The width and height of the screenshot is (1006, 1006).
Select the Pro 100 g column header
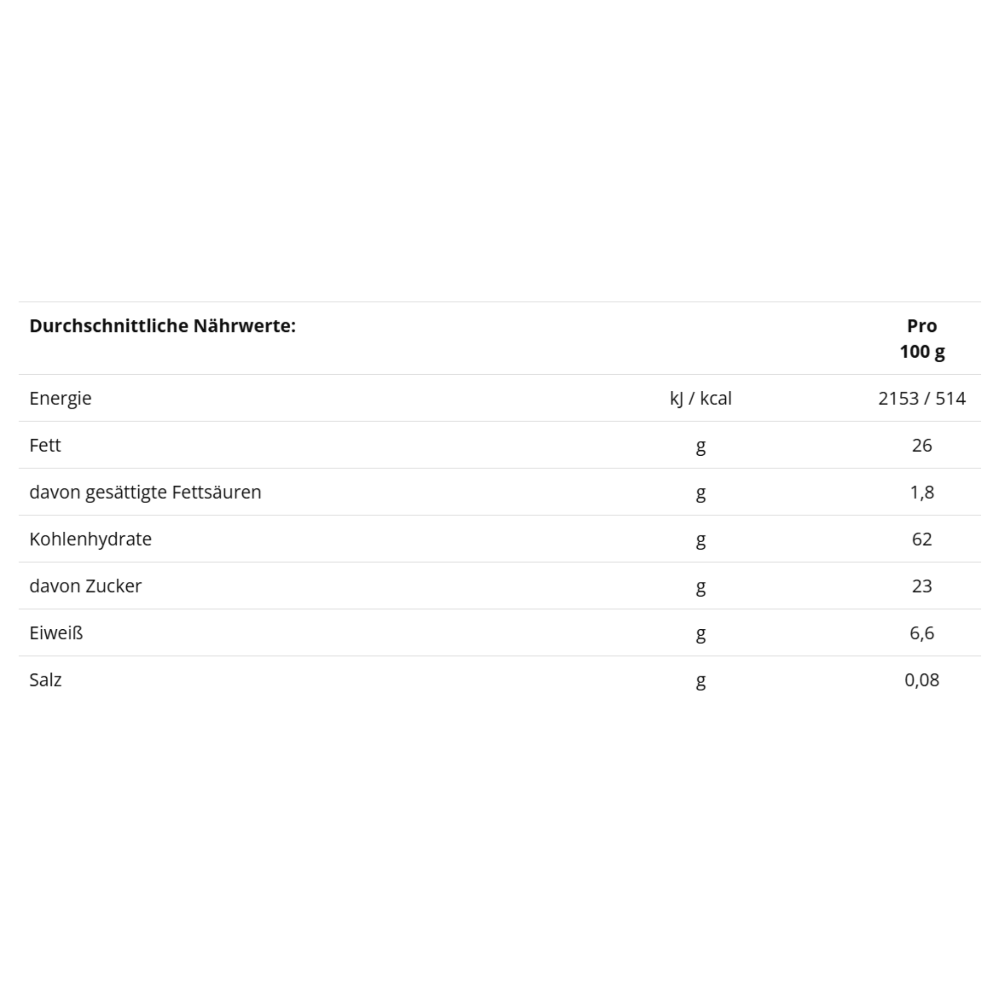pos(921,339)
